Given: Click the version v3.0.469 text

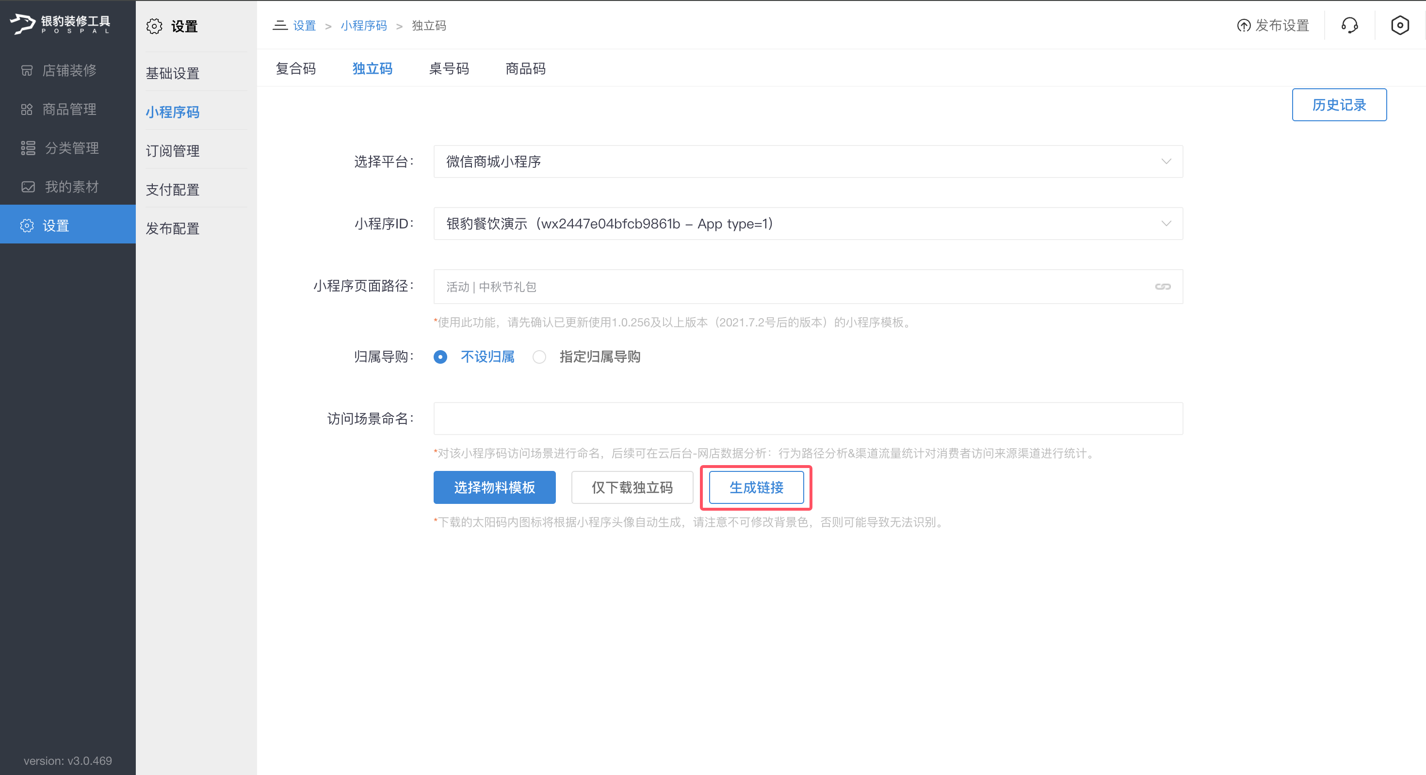Looking at the screenshot, I should click(67, 760).
